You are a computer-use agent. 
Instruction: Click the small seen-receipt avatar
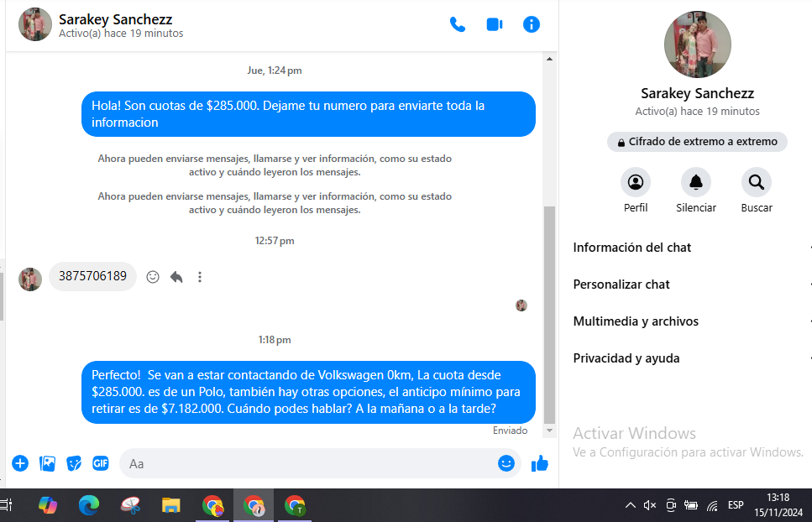(x=521, y=305)
